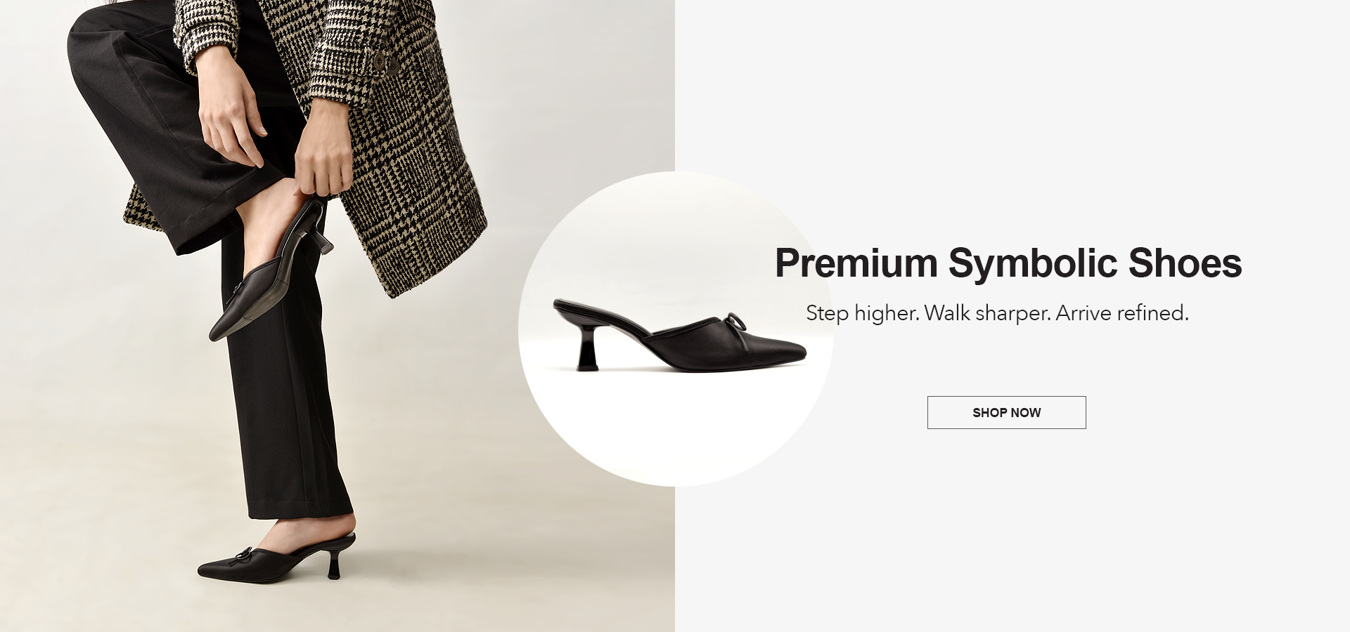
Task: Click the black mule worn on standing foot
Action: tap(276, 557)
